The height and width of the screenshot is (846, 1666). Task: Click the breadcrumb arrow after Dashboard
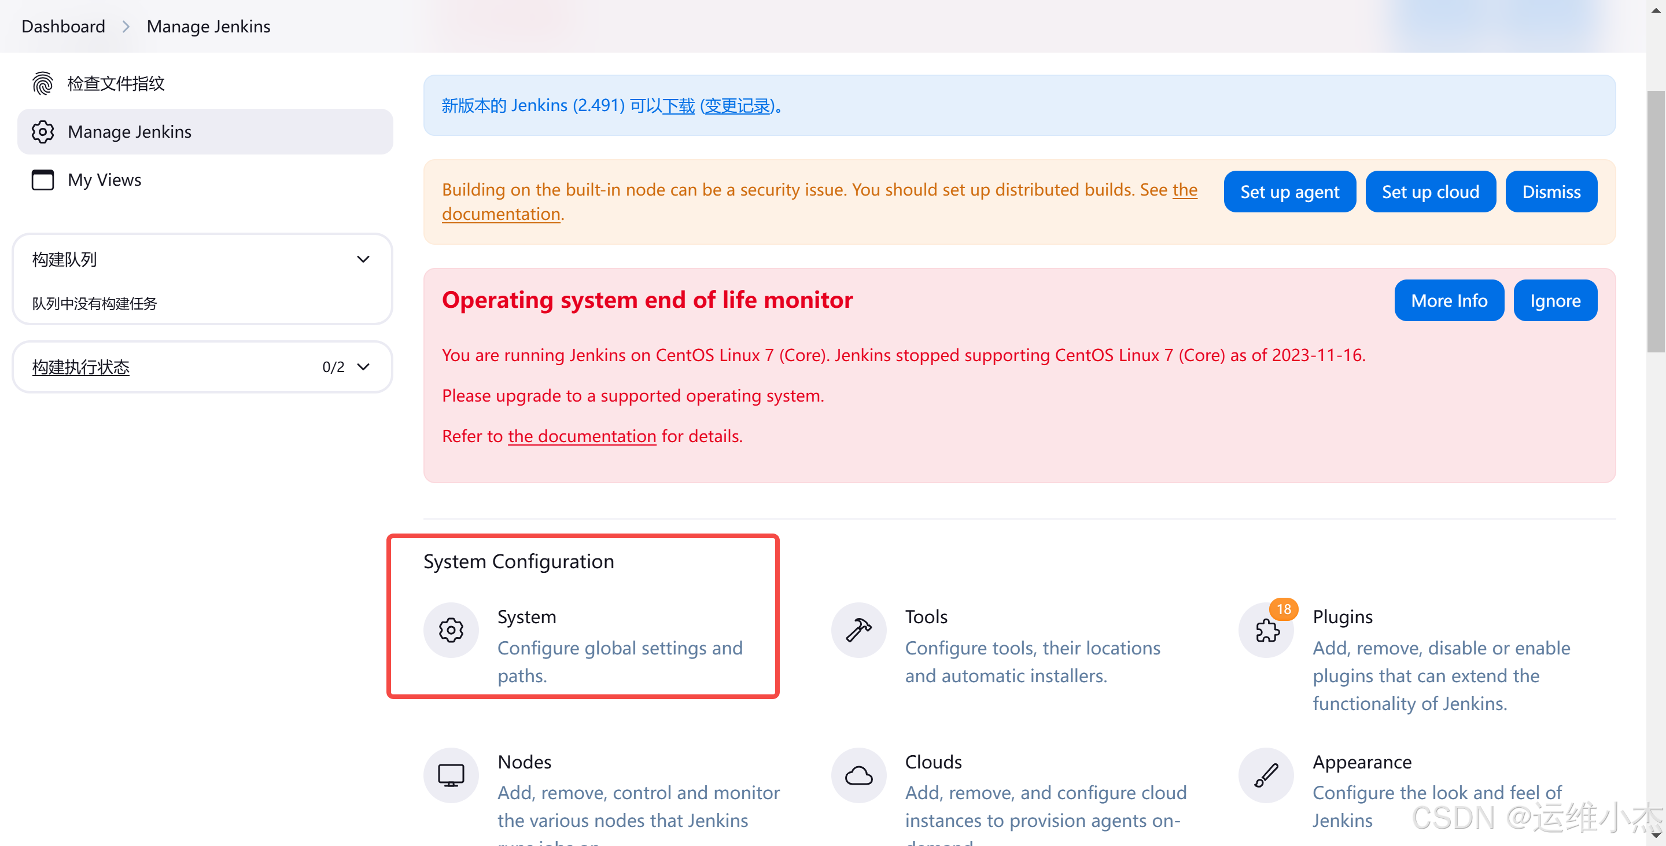[x=126, y=27]
